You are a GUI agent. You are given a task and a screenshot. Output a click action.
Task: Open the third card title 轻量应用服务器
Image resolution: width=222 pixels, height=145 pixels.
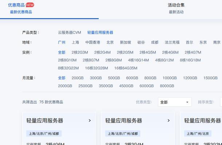click(202, 121)
